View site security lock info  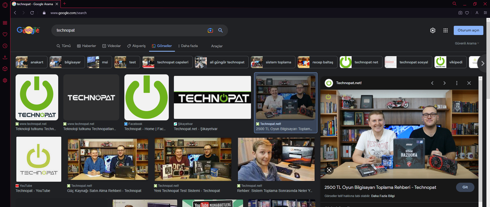click(44, 13)
